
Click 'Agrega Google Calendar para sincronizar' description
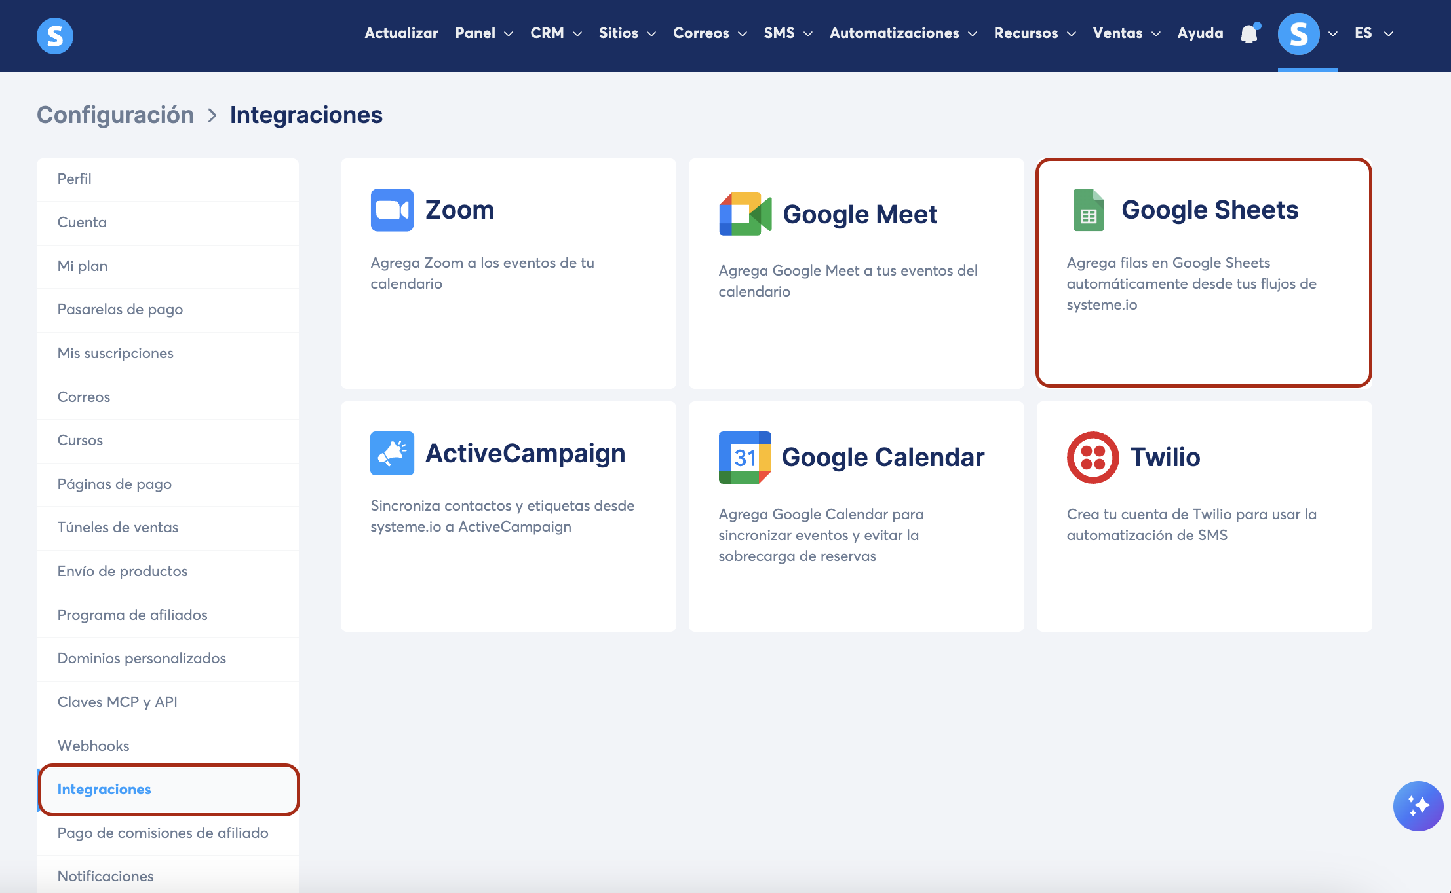pyautogui.click(x=821, y=536)
